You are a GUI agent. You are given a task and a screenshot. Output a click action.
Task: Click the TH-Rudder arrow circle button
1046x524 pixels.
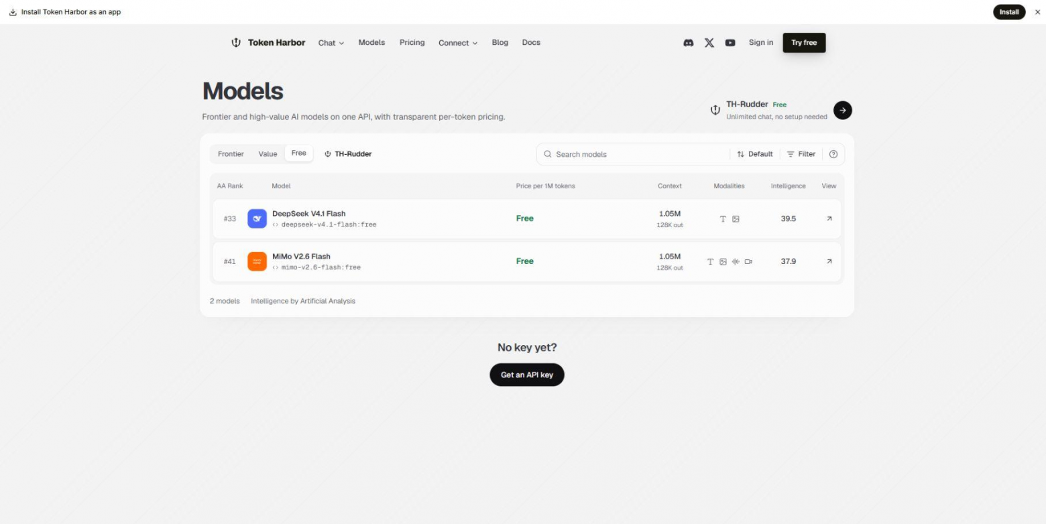pos(843,110)
